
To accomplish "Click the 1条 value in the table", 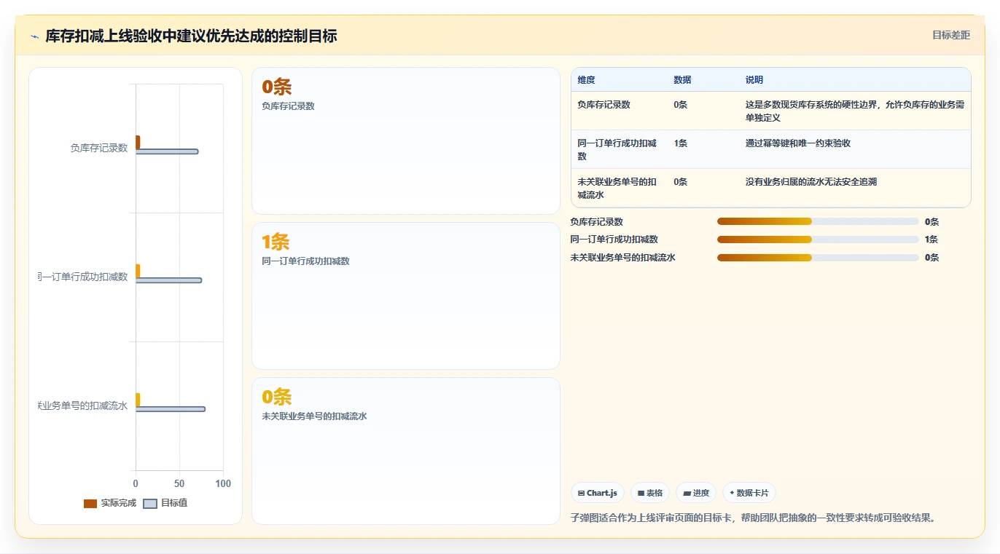I will point(680,143).
